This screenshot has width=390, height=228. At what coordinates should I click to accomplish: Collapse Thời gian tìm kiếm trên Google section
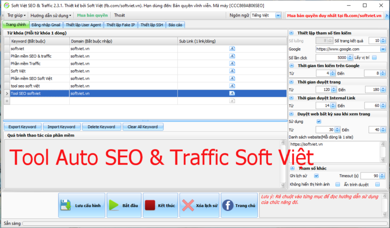(292, 66)
